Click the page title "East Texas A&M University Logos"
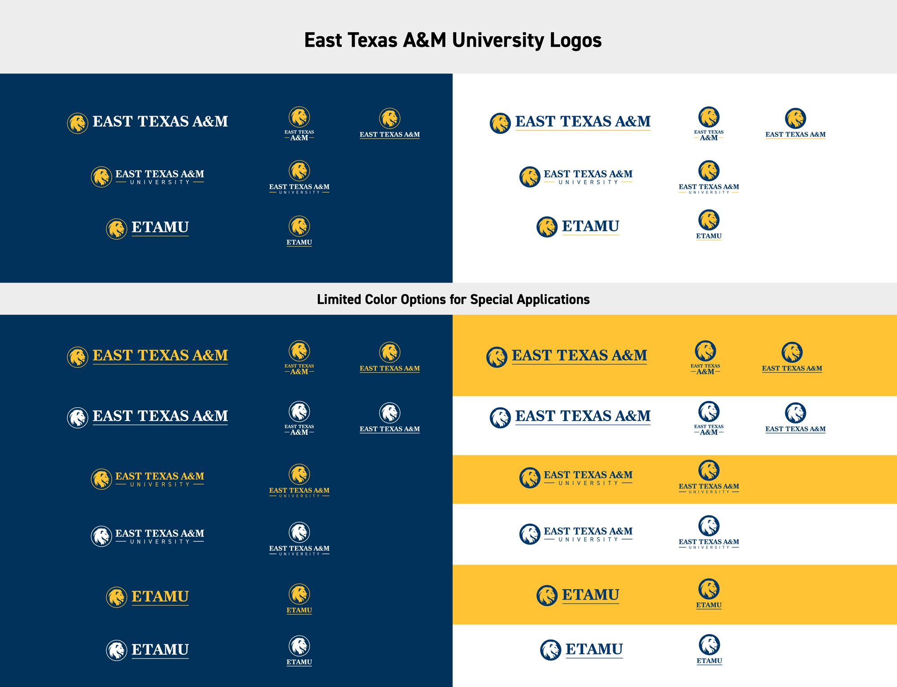 coord(453,40)
